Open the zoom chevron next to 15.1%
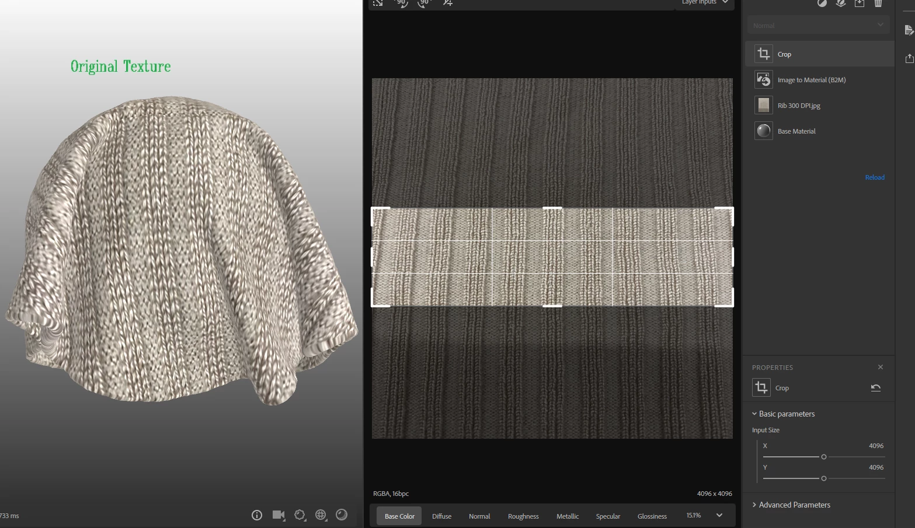The width and height of the screenshot is (915, 528). [719, 515]
